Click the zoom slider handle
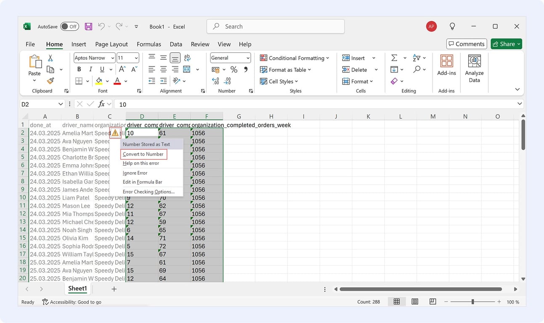 click(472, 302)
